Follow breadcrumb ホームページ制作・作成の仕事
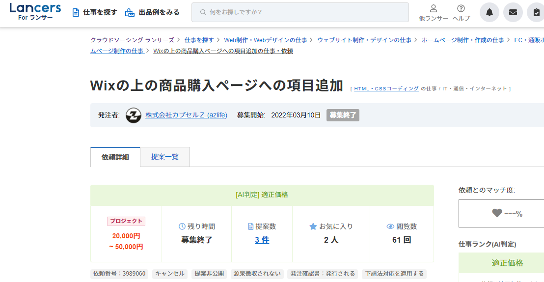The width and height of the screenshot is (544, 282). (x=463, y=40)
